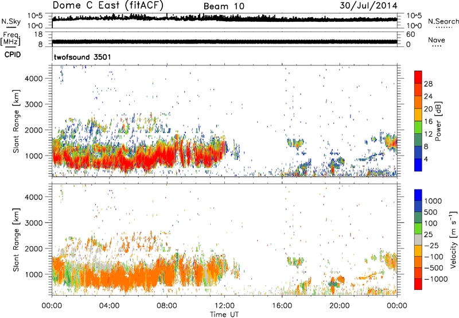Image resolution: width=459 pixels, height=318 pixels.
Task: Click the 'Power [dB]' colorbar label
Action: (x=438, y=121)
